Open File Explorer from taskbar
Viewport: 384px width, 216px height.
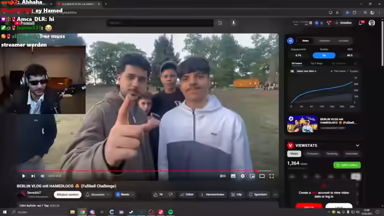tap(73, 212)
